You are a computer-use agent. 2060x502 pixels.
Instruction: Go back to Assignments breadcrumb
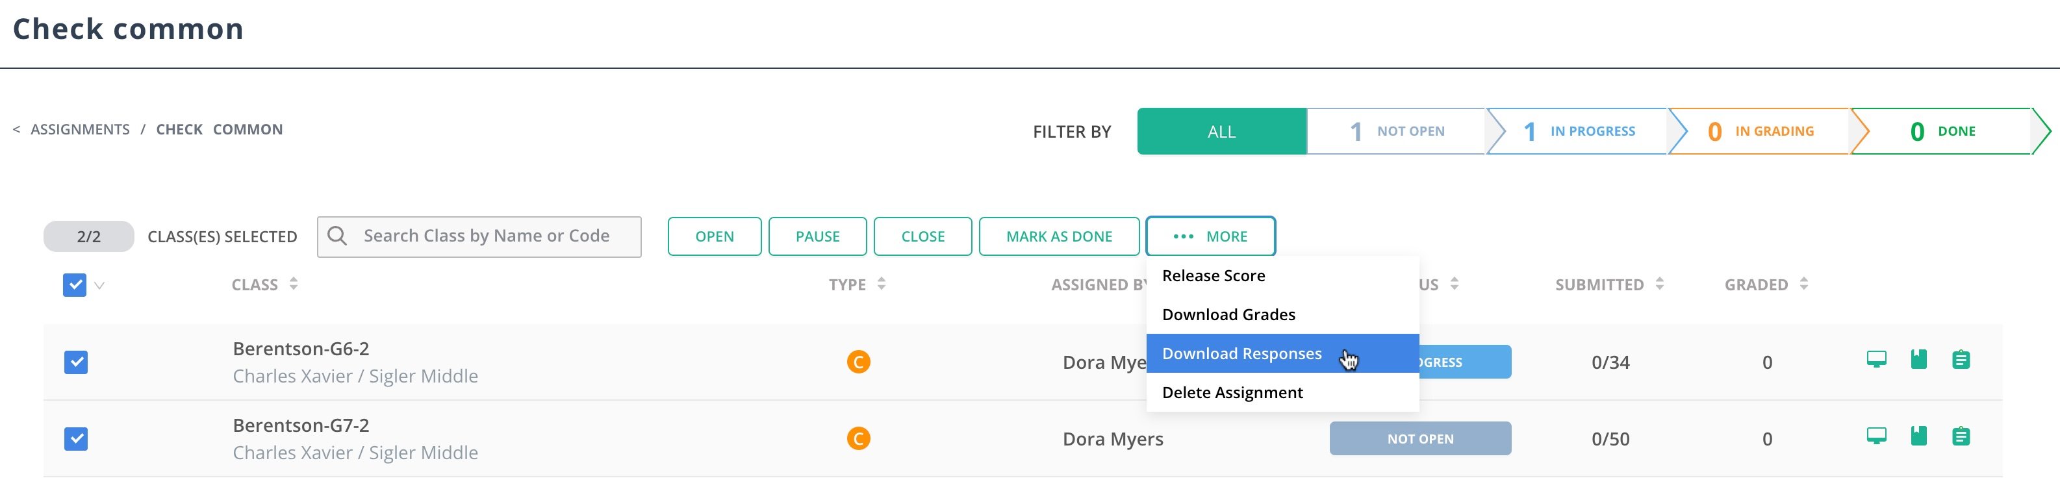pos(79,129)
